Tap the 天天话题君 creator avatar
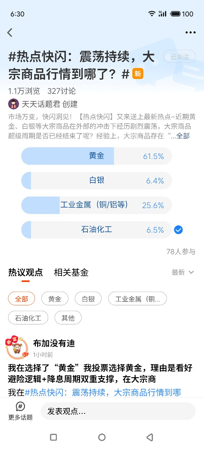Screen dimensions: 204x450 (x=14, y=104)
